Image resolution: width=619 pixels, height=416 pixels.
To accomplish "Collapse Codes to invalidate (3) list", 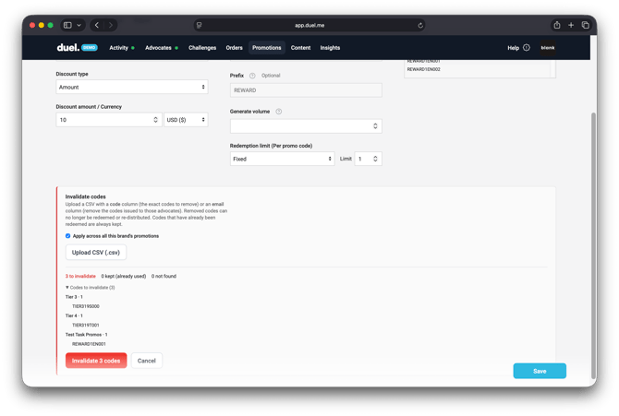I will pos(90,288).
